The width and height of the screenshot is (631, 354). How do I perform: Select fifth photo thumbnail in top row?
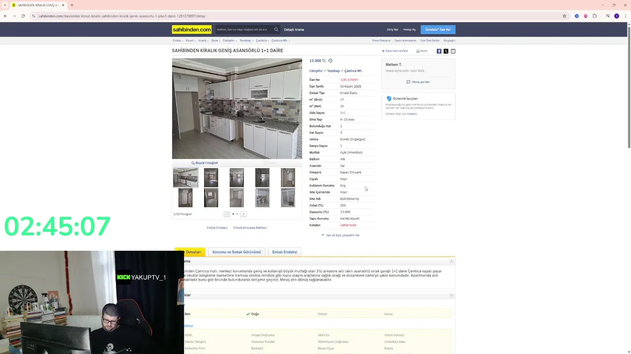(x=288, y=177)
